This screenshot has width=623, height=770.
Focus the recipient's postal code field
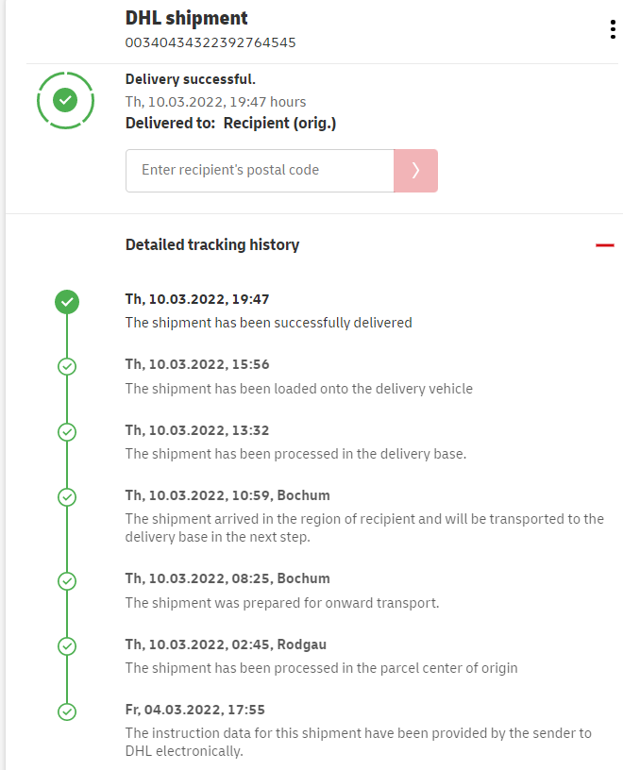[260, 171]
